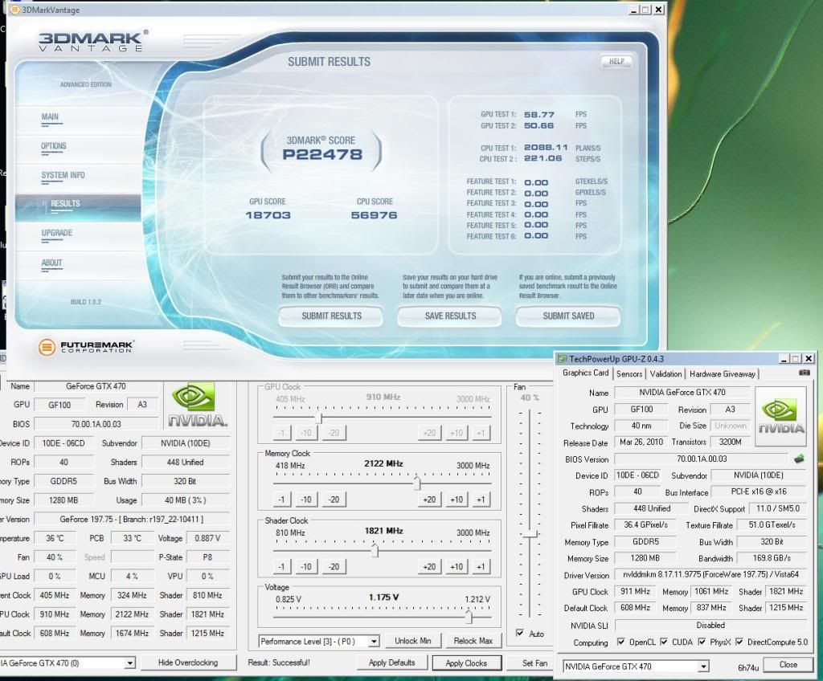Image resolution: width=823 pixels, height=681 pixels.
Task: Increase Memory Clock by +10
Action: pos(457,500)
